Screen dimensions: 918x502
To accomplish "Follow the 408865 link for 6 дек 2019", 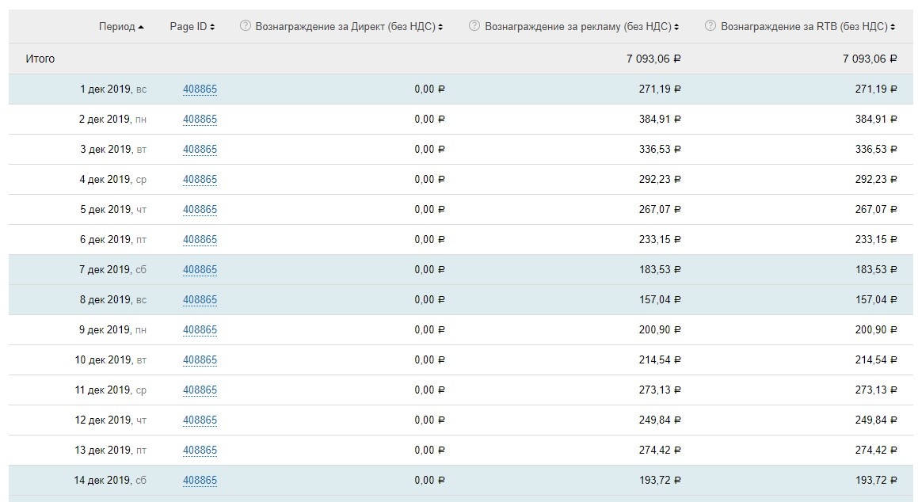I will click(200, 240).
